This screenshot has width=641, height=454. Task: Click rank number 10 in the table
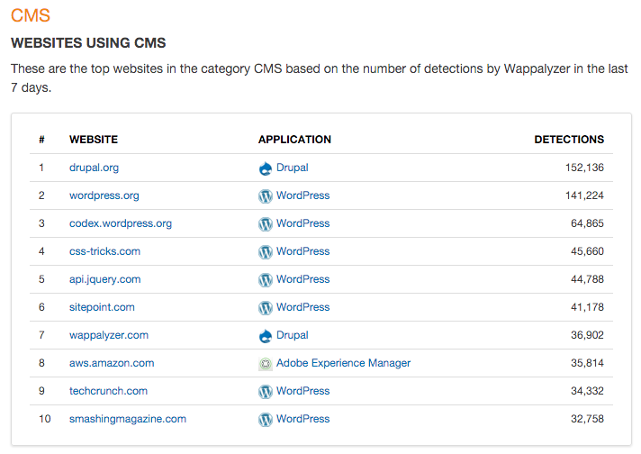click(44, 419)
